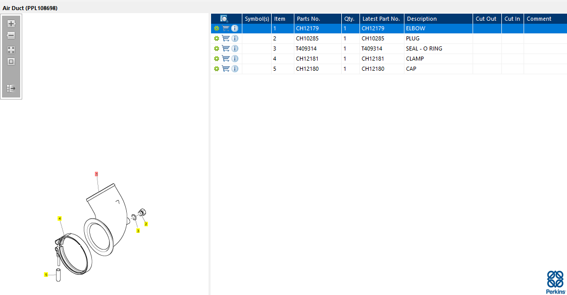Select callout 5 on the diagram
The height and width of the screenshot is (295, 567).
coord(46,275)
